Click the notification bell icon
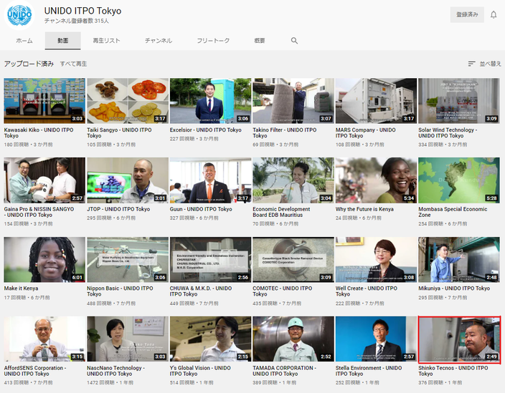The width and height of the screenshot is (505, 393). pyautogui.click(x=494, y=14)
